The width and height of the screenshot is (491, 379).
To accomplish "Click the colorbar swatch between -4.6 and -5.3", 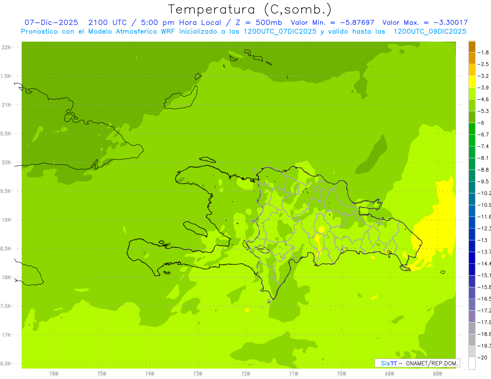I will tap(472, 105).
